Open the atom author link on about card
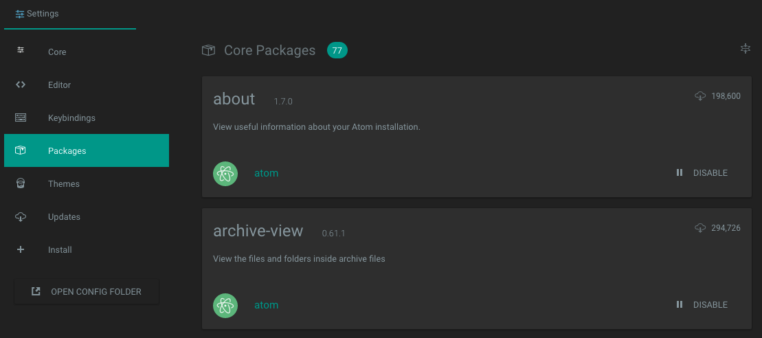The image size is (762, 338). coord(267,173)
